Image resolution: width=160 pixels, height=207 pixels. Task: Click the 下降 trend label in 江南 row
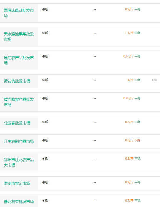coord(137,140)
